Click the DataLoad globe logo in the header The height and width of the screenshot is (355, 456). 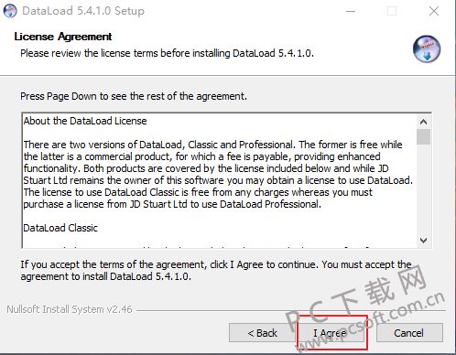click(x=427, y=48)
